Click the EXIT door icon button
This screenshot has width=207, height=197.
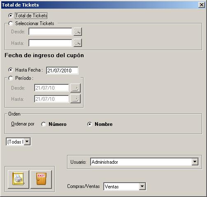[41, 179]
